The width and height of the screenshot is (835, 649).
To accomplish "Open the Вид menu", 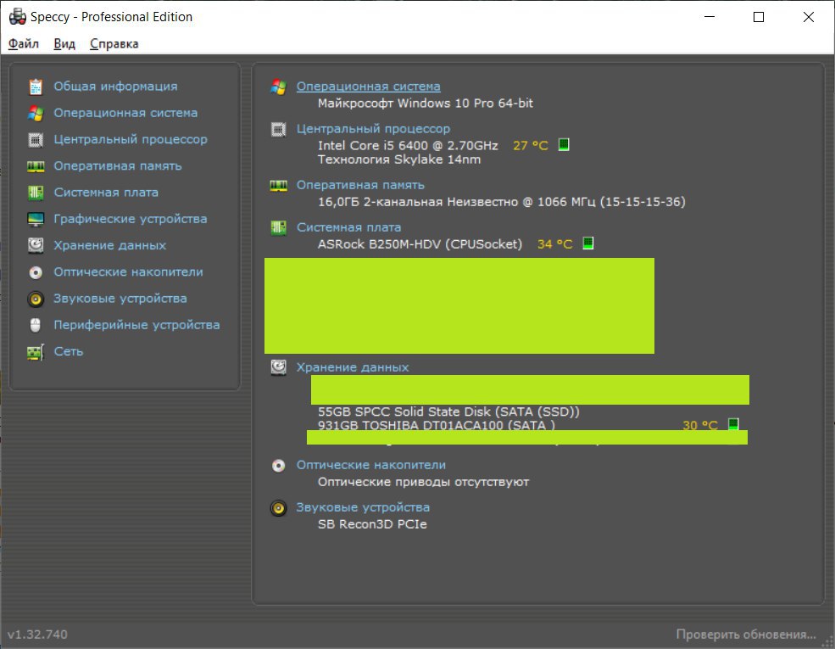I will (x=64, y=44).
